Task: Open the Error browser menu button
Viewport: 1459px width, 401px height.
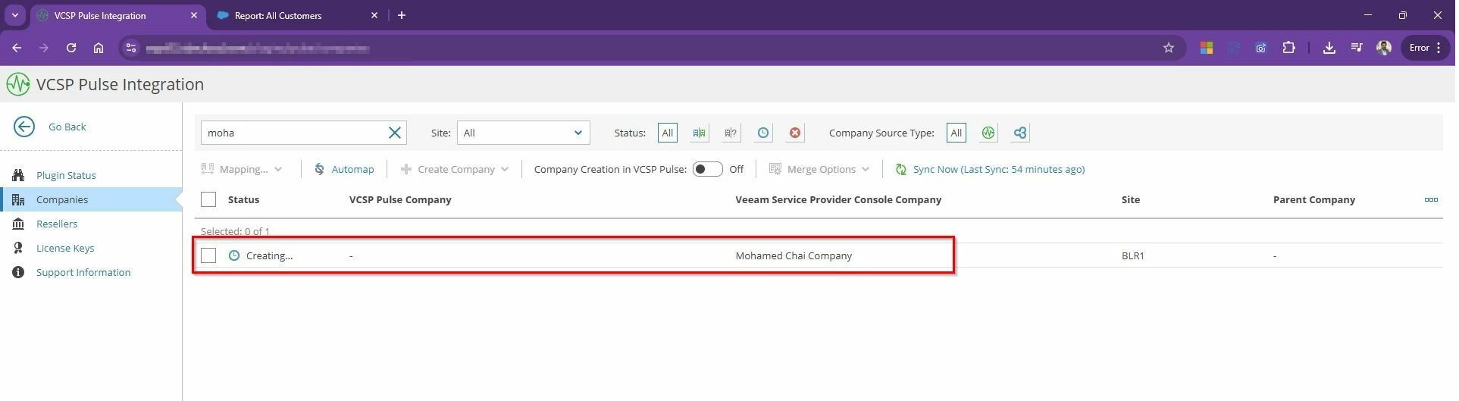Action: point(1426,48)
